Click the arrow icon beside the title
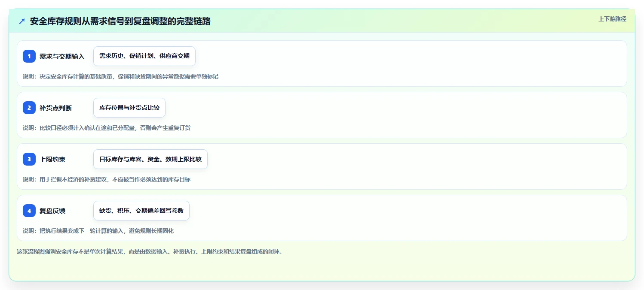Viewport: 644px width, 290px height. [22, 21]
